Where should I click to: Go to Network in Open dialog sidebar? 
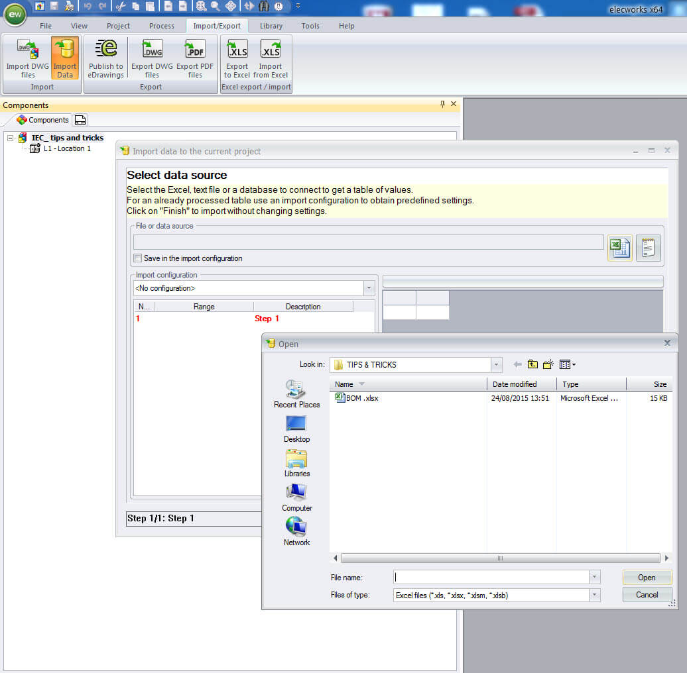tap(296, 532)
